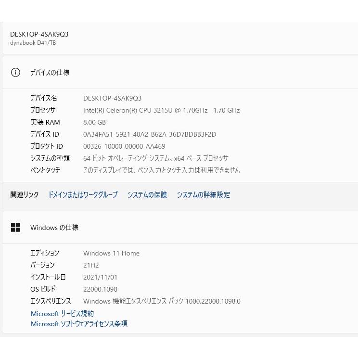Click the 21H2 version value

point(91,265)
